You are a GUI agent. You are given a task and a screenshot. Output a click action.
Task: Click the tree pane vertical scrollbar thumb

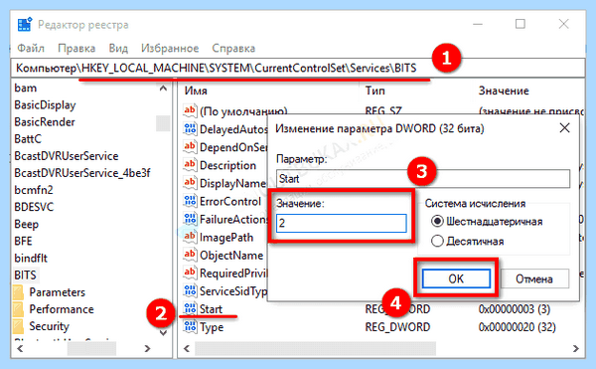click(164, 123)
